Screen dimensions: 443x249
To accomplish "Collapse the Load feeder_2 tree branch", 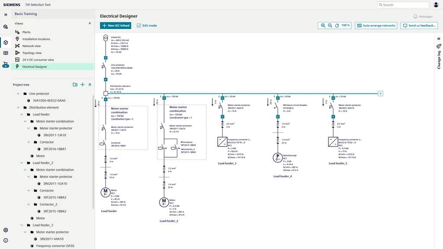I will pos(21,163).
